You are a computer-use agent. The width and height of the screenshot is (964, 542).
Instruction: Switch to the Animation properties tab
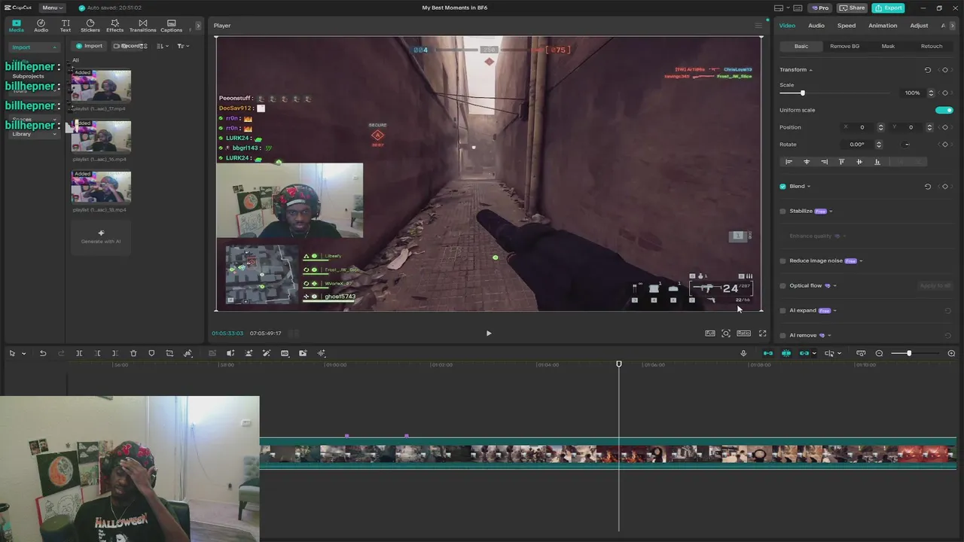pyautogui.click(x=883, y=26)
